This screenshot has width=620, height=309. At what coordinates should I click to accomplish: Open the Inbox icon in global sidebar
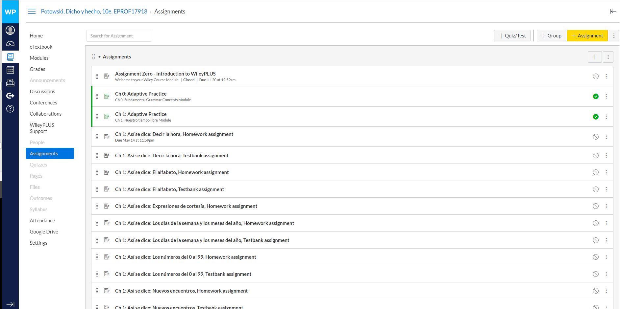tap(10, 82)
